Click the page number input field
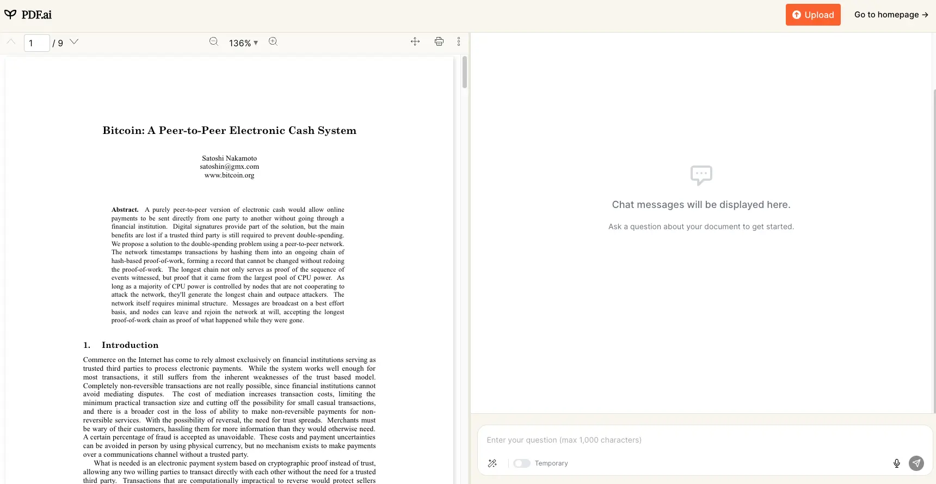 (36, 43)
